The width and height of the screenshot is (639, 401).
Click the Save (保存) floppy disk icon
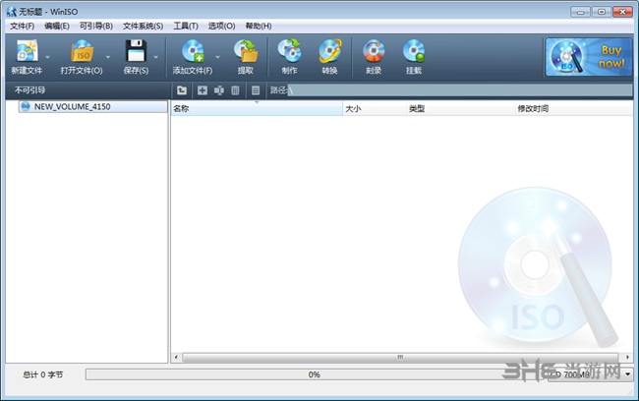pyautogui.click(x=136, y=51)
